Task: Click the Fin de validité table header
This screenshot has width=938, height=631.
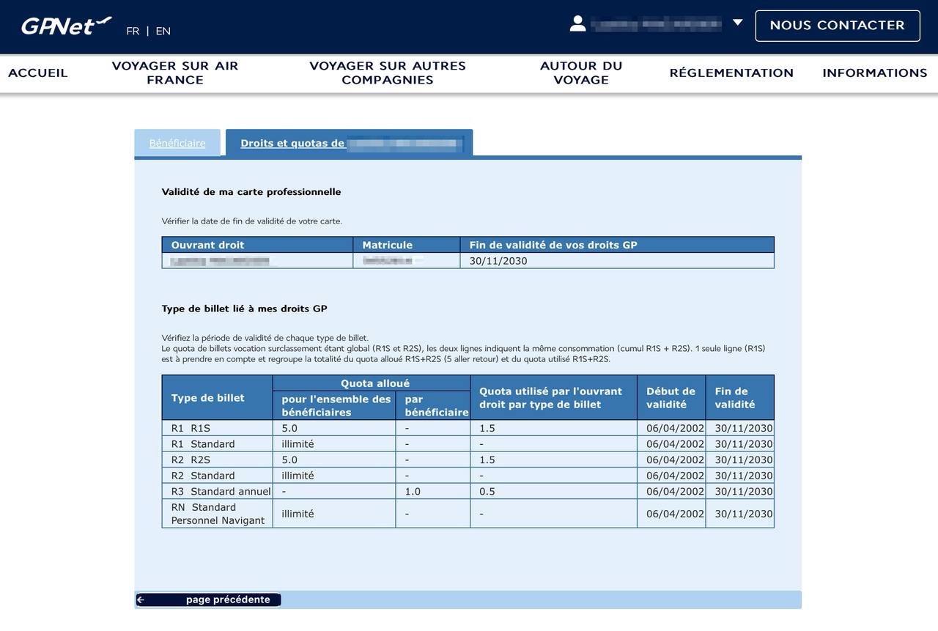Action: pos(740,398)
